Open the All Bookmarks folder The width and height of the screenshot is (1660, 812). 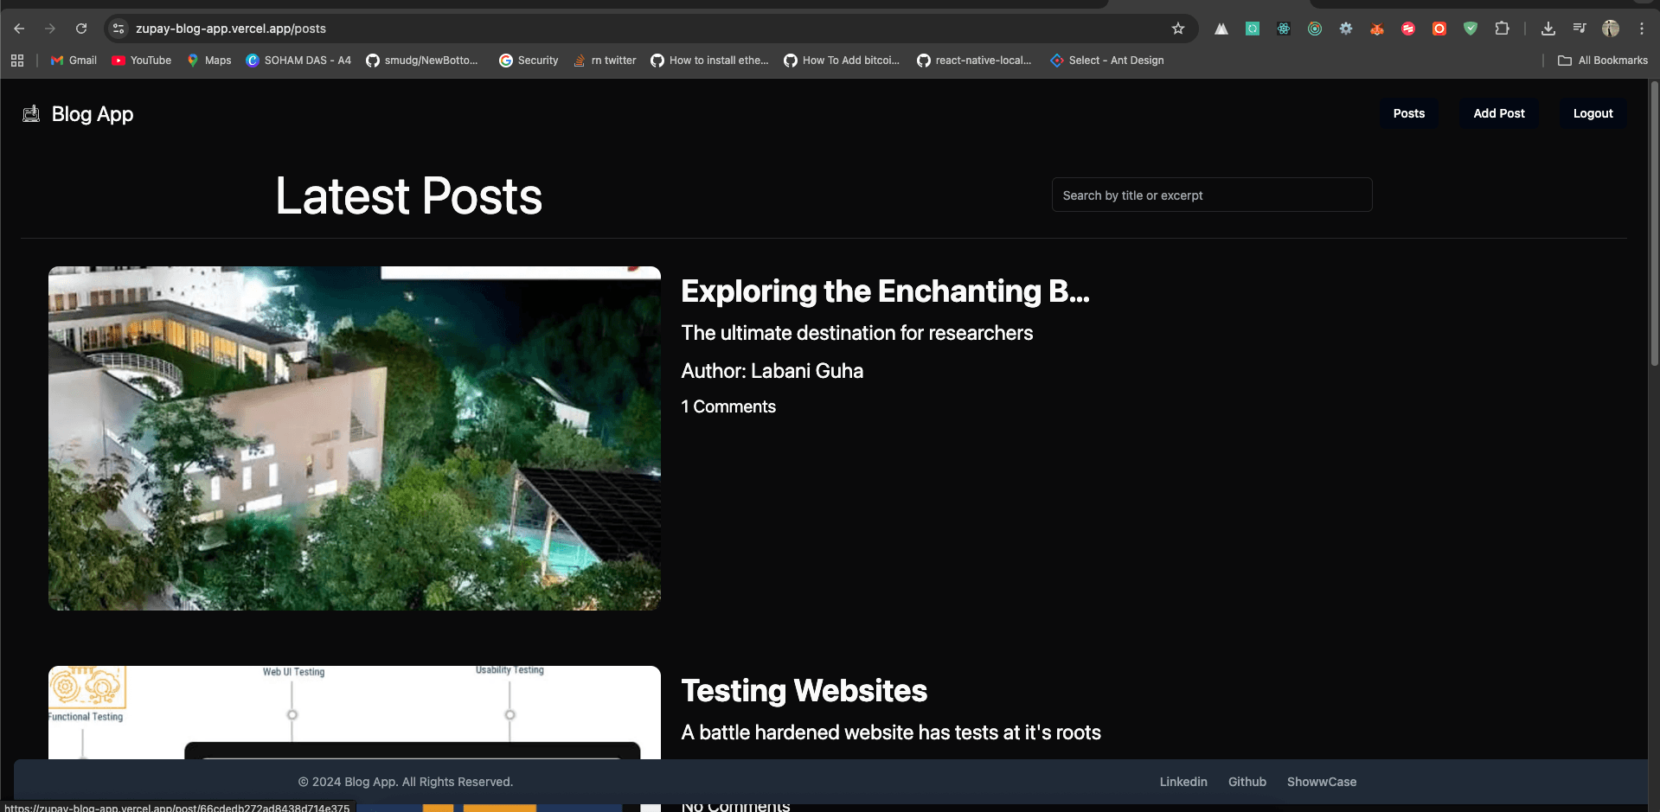[1602, 61]
